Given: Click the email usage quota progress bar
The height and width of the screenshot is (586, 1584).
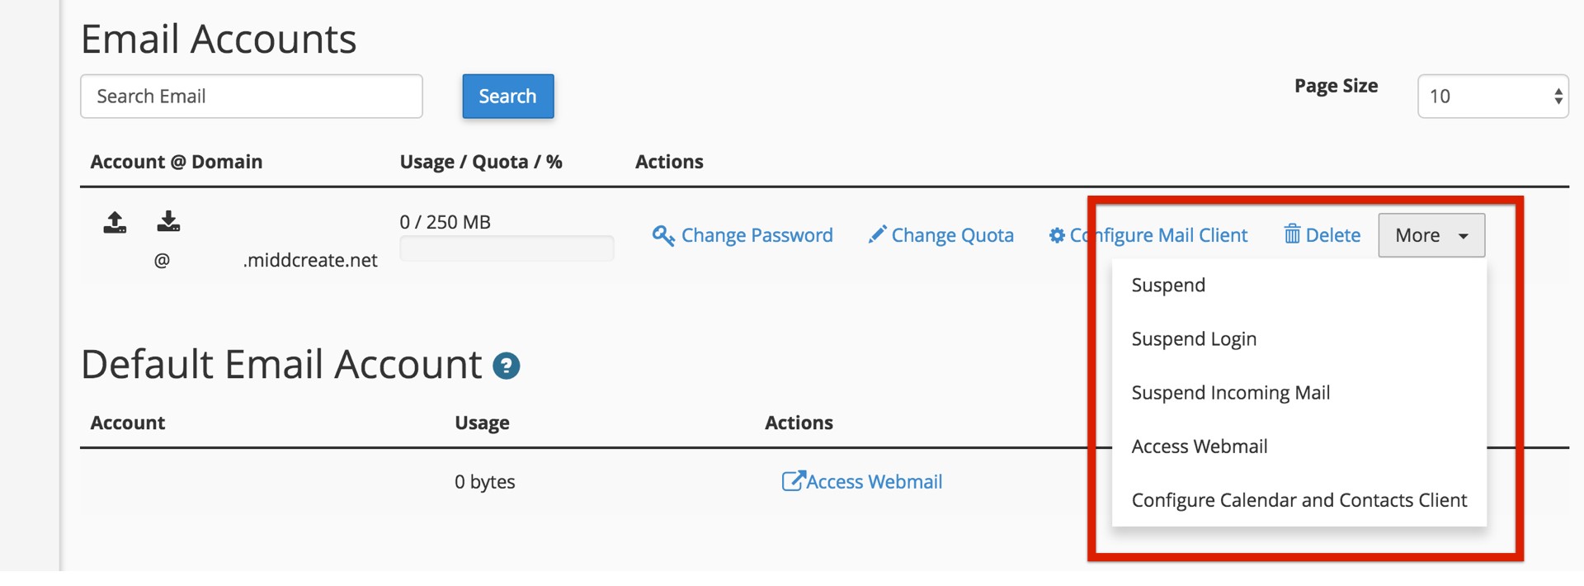Looking at the screenshot, I should 507,248.
